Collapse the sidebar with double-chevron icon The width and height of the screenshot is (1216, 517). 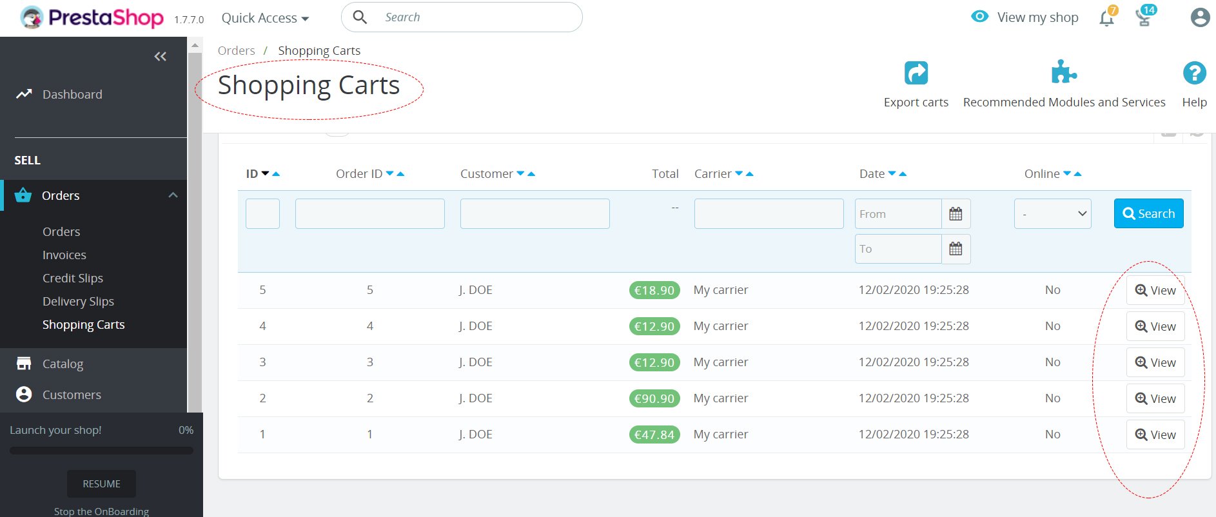point(160,57)
